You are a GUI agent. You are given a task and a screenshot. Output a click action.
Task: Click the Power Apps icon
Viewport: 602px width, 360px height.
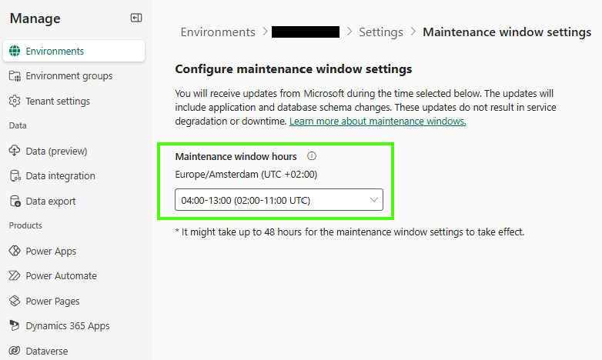coord(14,252)
